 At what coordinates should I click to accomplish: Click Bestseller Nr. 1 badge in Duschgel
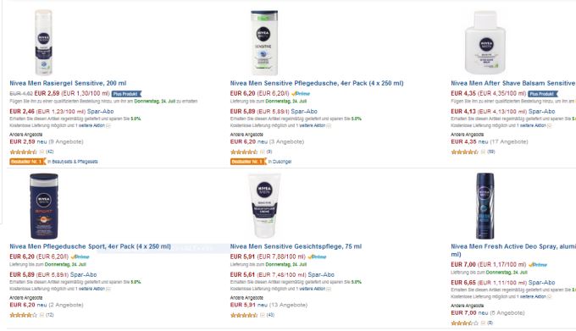(x=248, y=162)
